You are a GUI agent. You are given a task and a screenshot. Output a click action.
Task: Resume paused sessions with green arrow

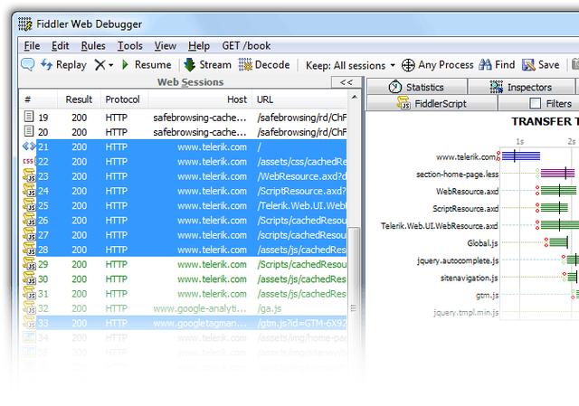point(147,64)
